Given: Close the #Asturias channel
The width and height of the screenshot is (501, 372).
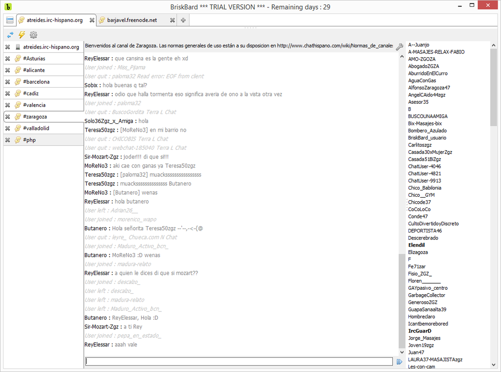Looking at the screenshot, I should pyautogui.click(x=8, y=58).
